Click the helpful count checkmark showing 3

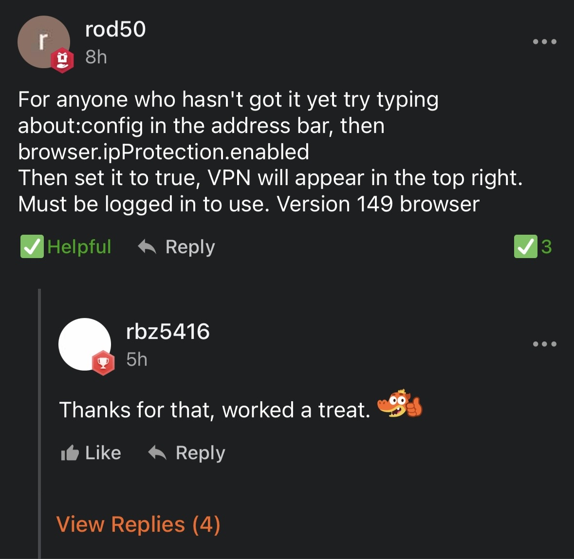526,246
